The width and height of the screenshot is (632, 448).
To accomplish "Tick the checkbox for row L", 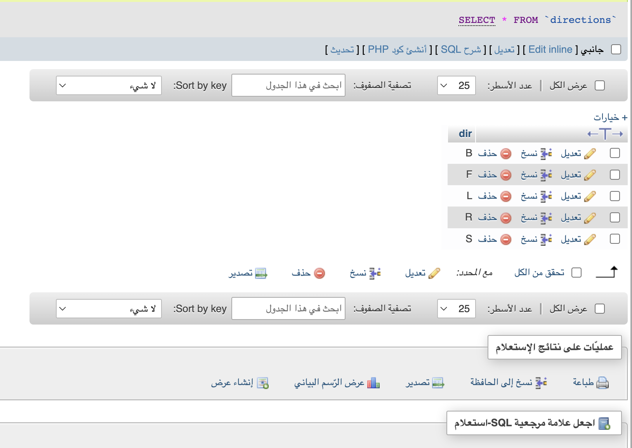I will click(x=615, y=196).
